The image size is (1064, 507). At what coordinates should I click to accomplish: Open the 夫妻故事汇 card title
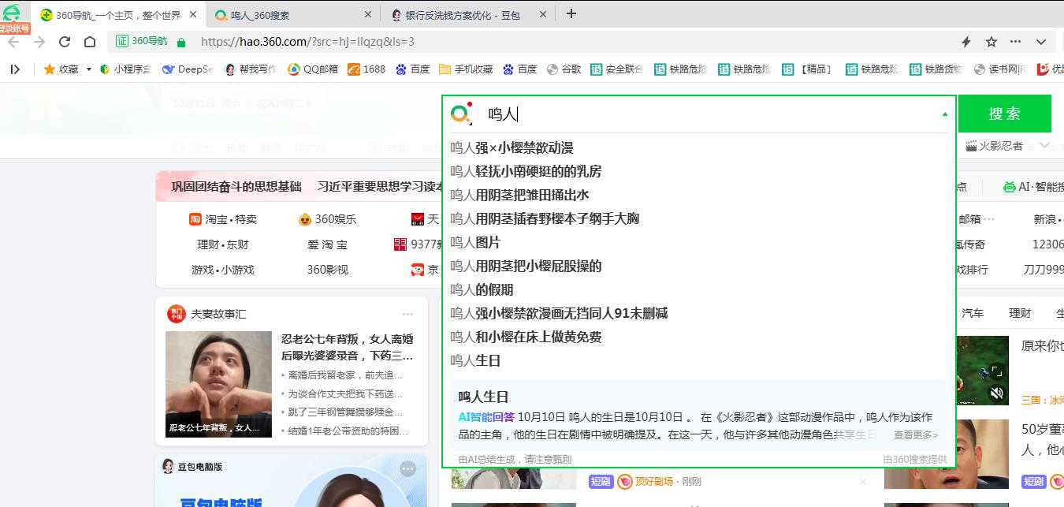(218, 314)
